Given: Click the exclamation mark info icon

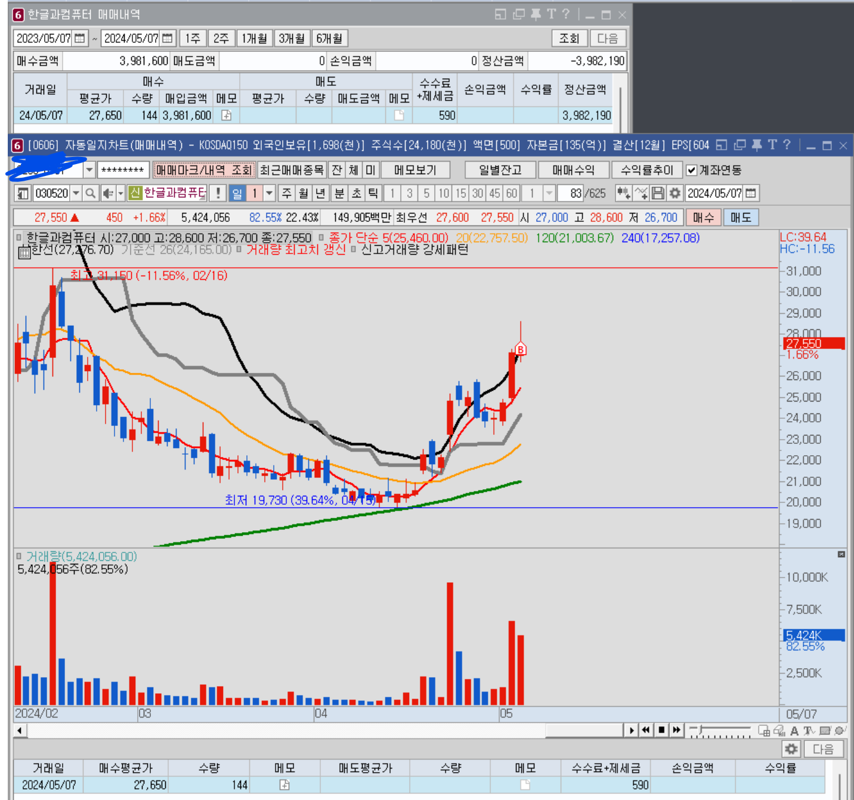Looking at the screenshot, I should [218, 193].
